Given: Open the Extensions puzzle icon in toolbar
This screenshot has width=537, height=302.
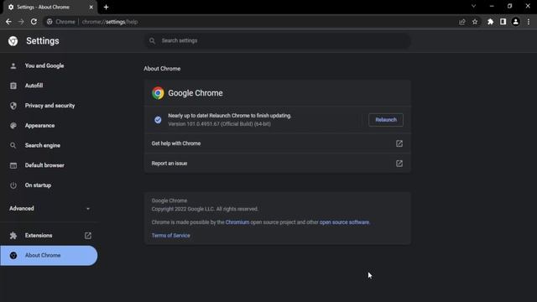Looking at the screenshot, I should tap(490, 22).
